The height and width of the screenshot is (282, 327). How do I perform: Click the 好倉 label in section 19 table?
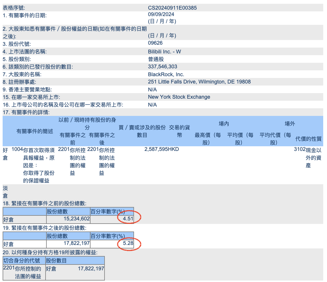(x=8, y=244)
